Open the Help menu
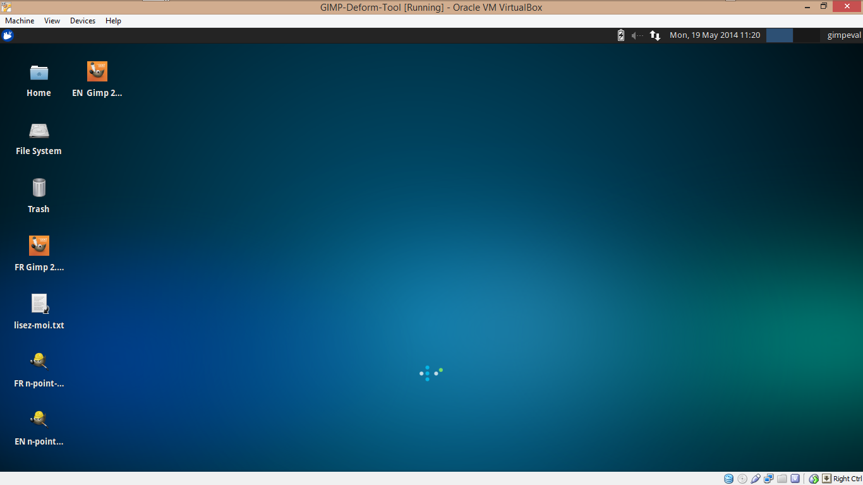This screenshot has height=485, width=863. coord(114,21)
